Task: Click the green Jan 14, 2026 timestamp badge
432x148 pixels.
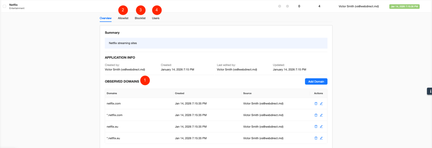Action: [404, 6]
